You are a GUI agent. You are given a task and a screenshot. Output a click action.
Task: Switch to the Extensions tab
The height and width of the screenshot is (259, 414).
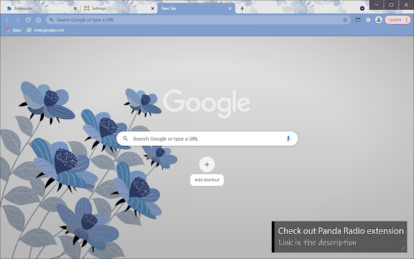pyautogui.click(x=40, y=8)
